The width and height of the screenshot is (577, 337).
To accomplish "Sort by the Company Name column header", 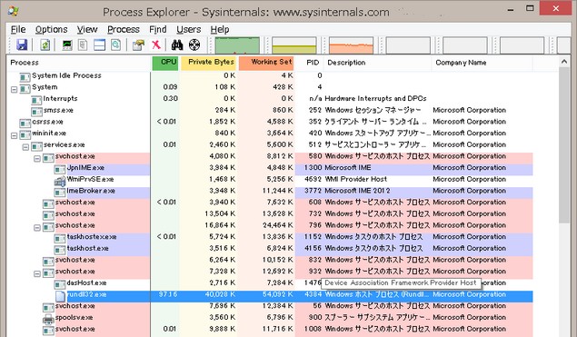I will pyautogui.click(x=482, y=63).
